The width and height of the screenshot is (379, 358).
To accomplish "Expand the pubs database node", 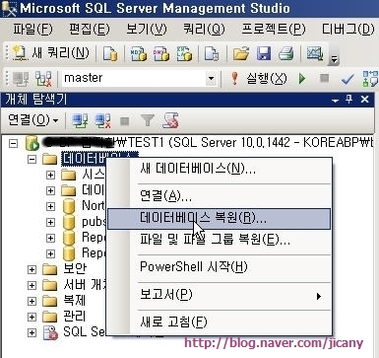I will [50, 222].
